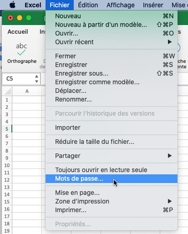Expand the Partager submenu arrow
Image resolution: width=188 pixels, height=234 pixels.
[170, 156]
